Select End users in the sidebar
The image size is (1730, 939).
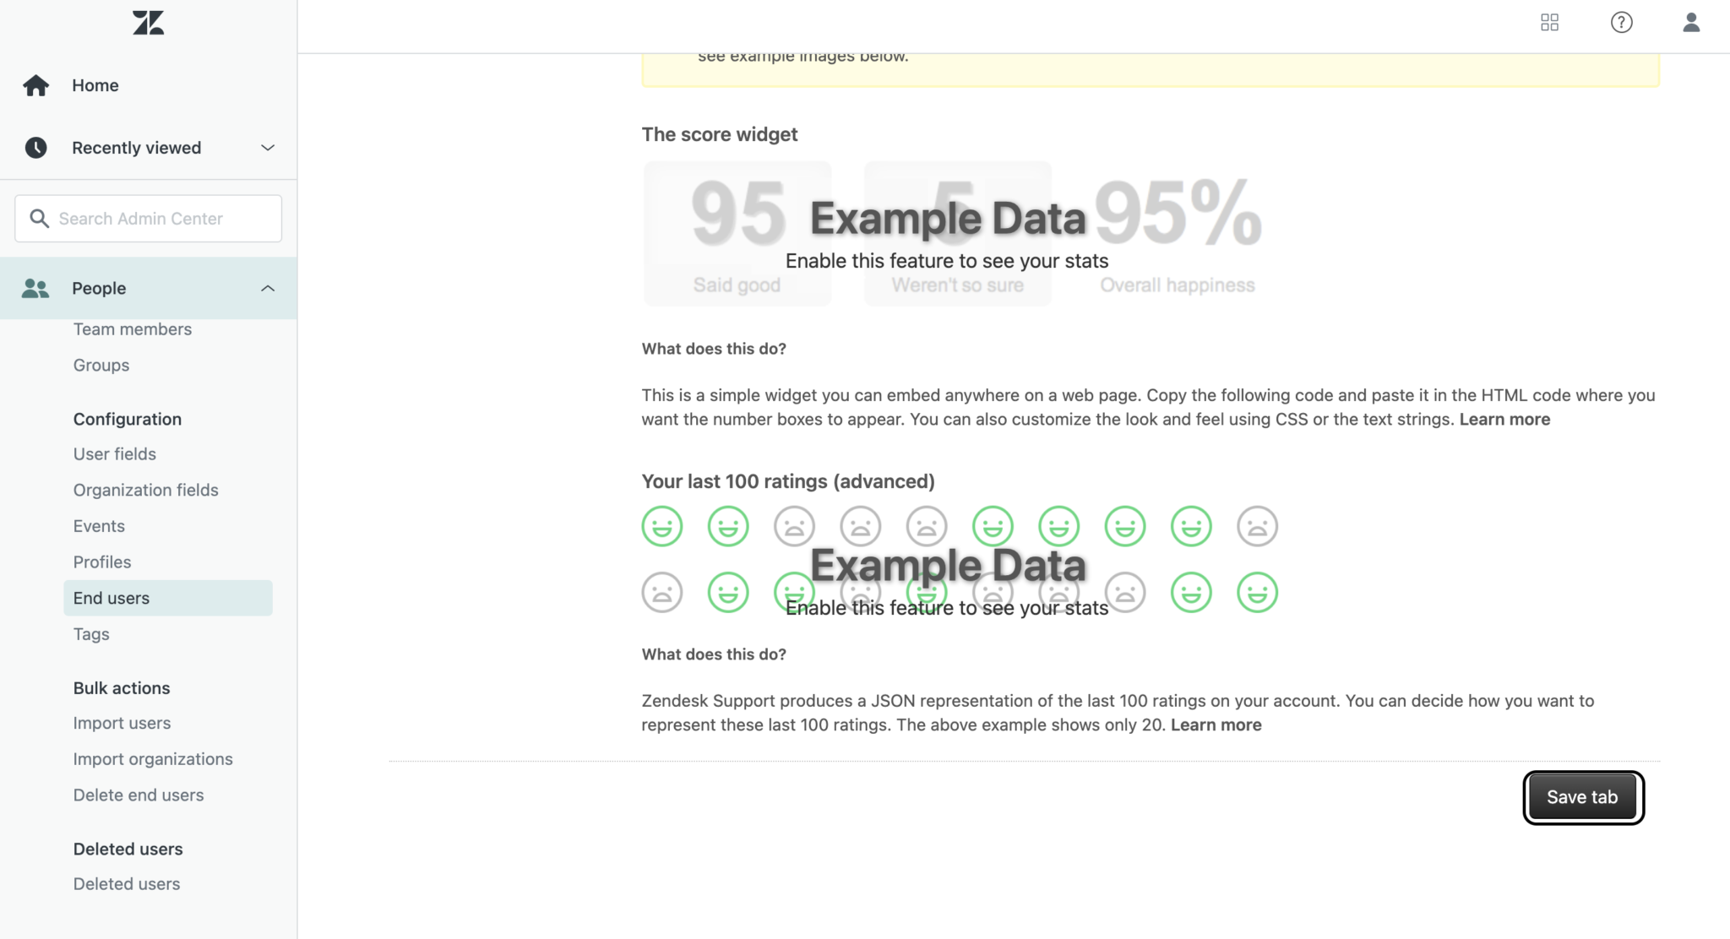click(111, 598)
